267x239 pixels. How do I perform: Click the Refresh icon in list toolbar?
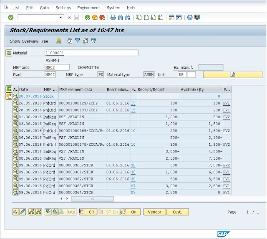tap(70, 41)
